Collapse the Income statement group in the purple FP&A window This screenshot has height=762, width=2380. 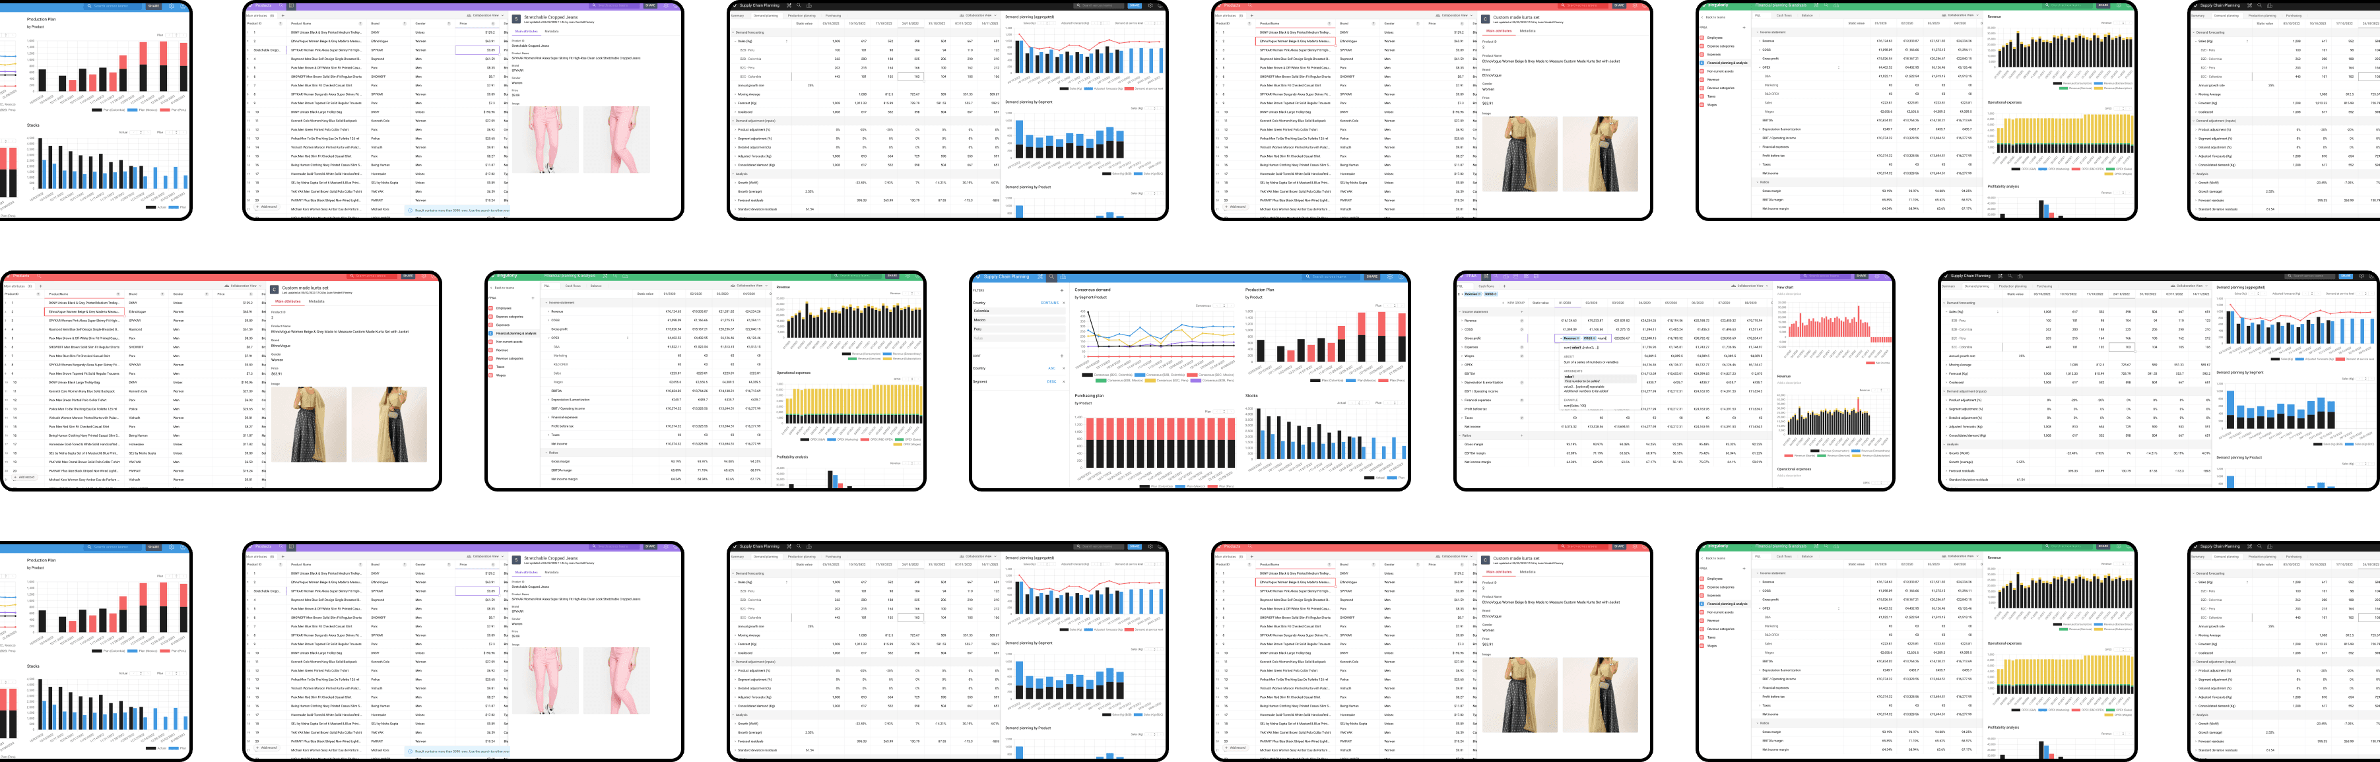click(1460, 312)
